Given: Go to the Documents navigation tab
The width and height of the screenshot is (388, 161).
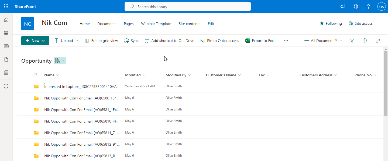Looking at the screenshot, I should [x=107, y=24].
